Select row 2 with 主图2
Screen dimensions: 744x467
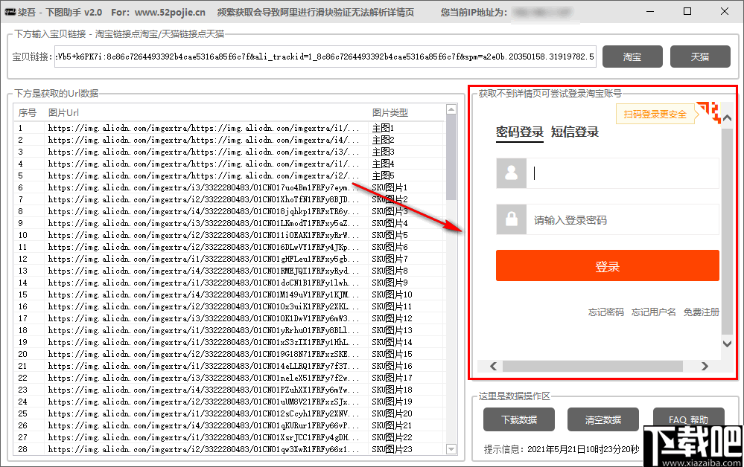tap(230, 140)
